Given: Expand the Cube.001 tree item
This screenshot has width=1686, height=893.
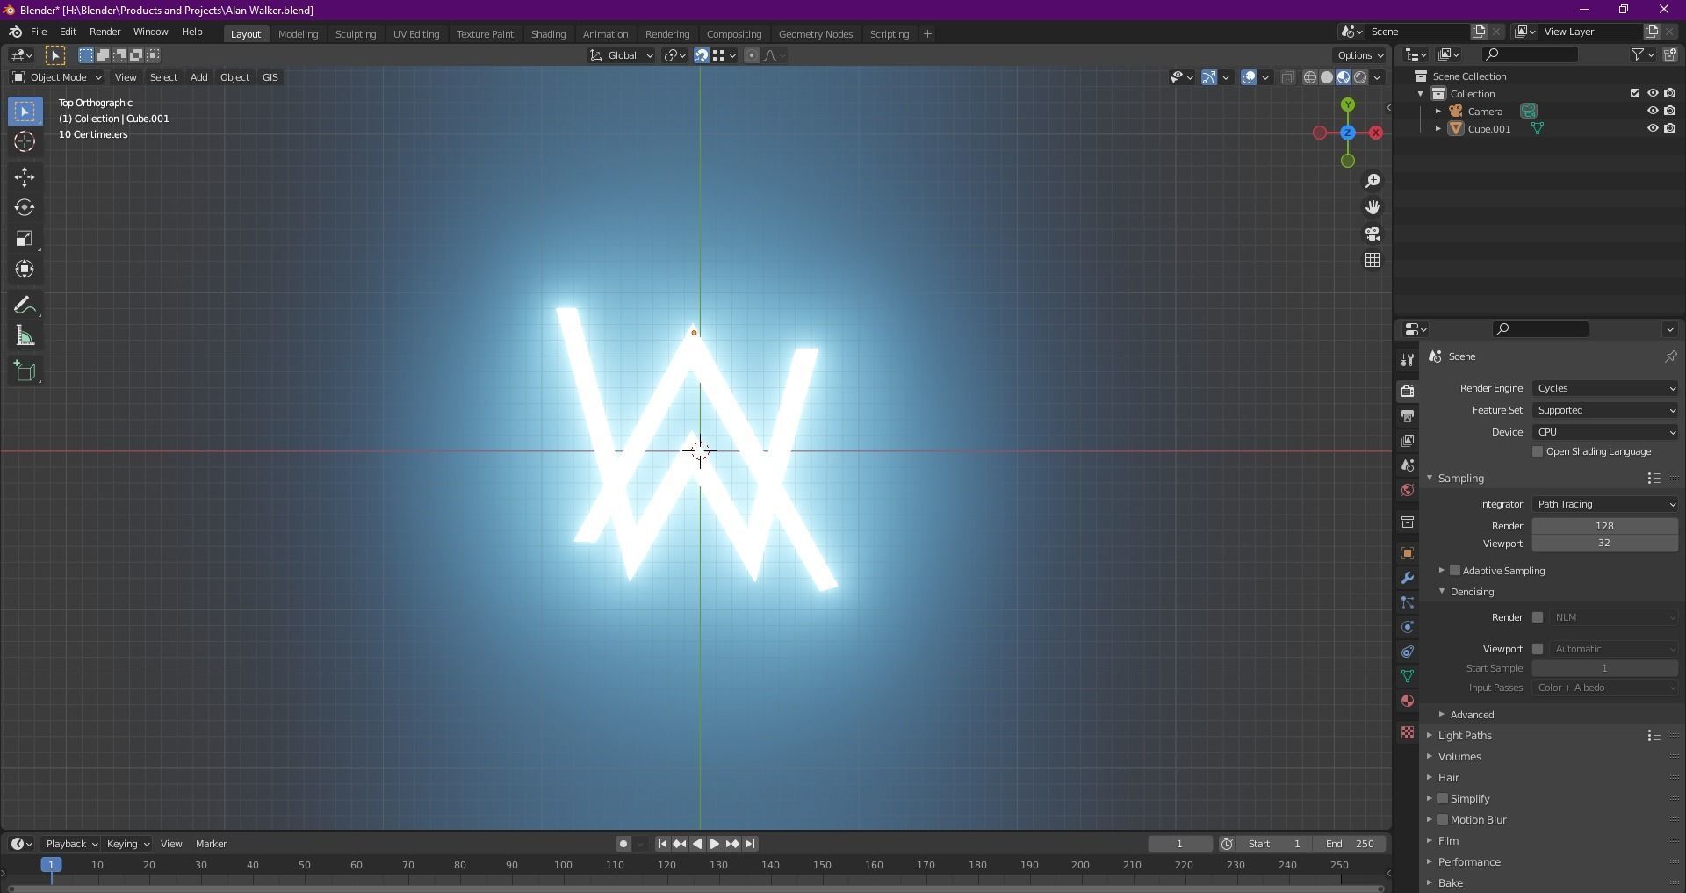Looking at the screenshot, I should [1438, 128].
